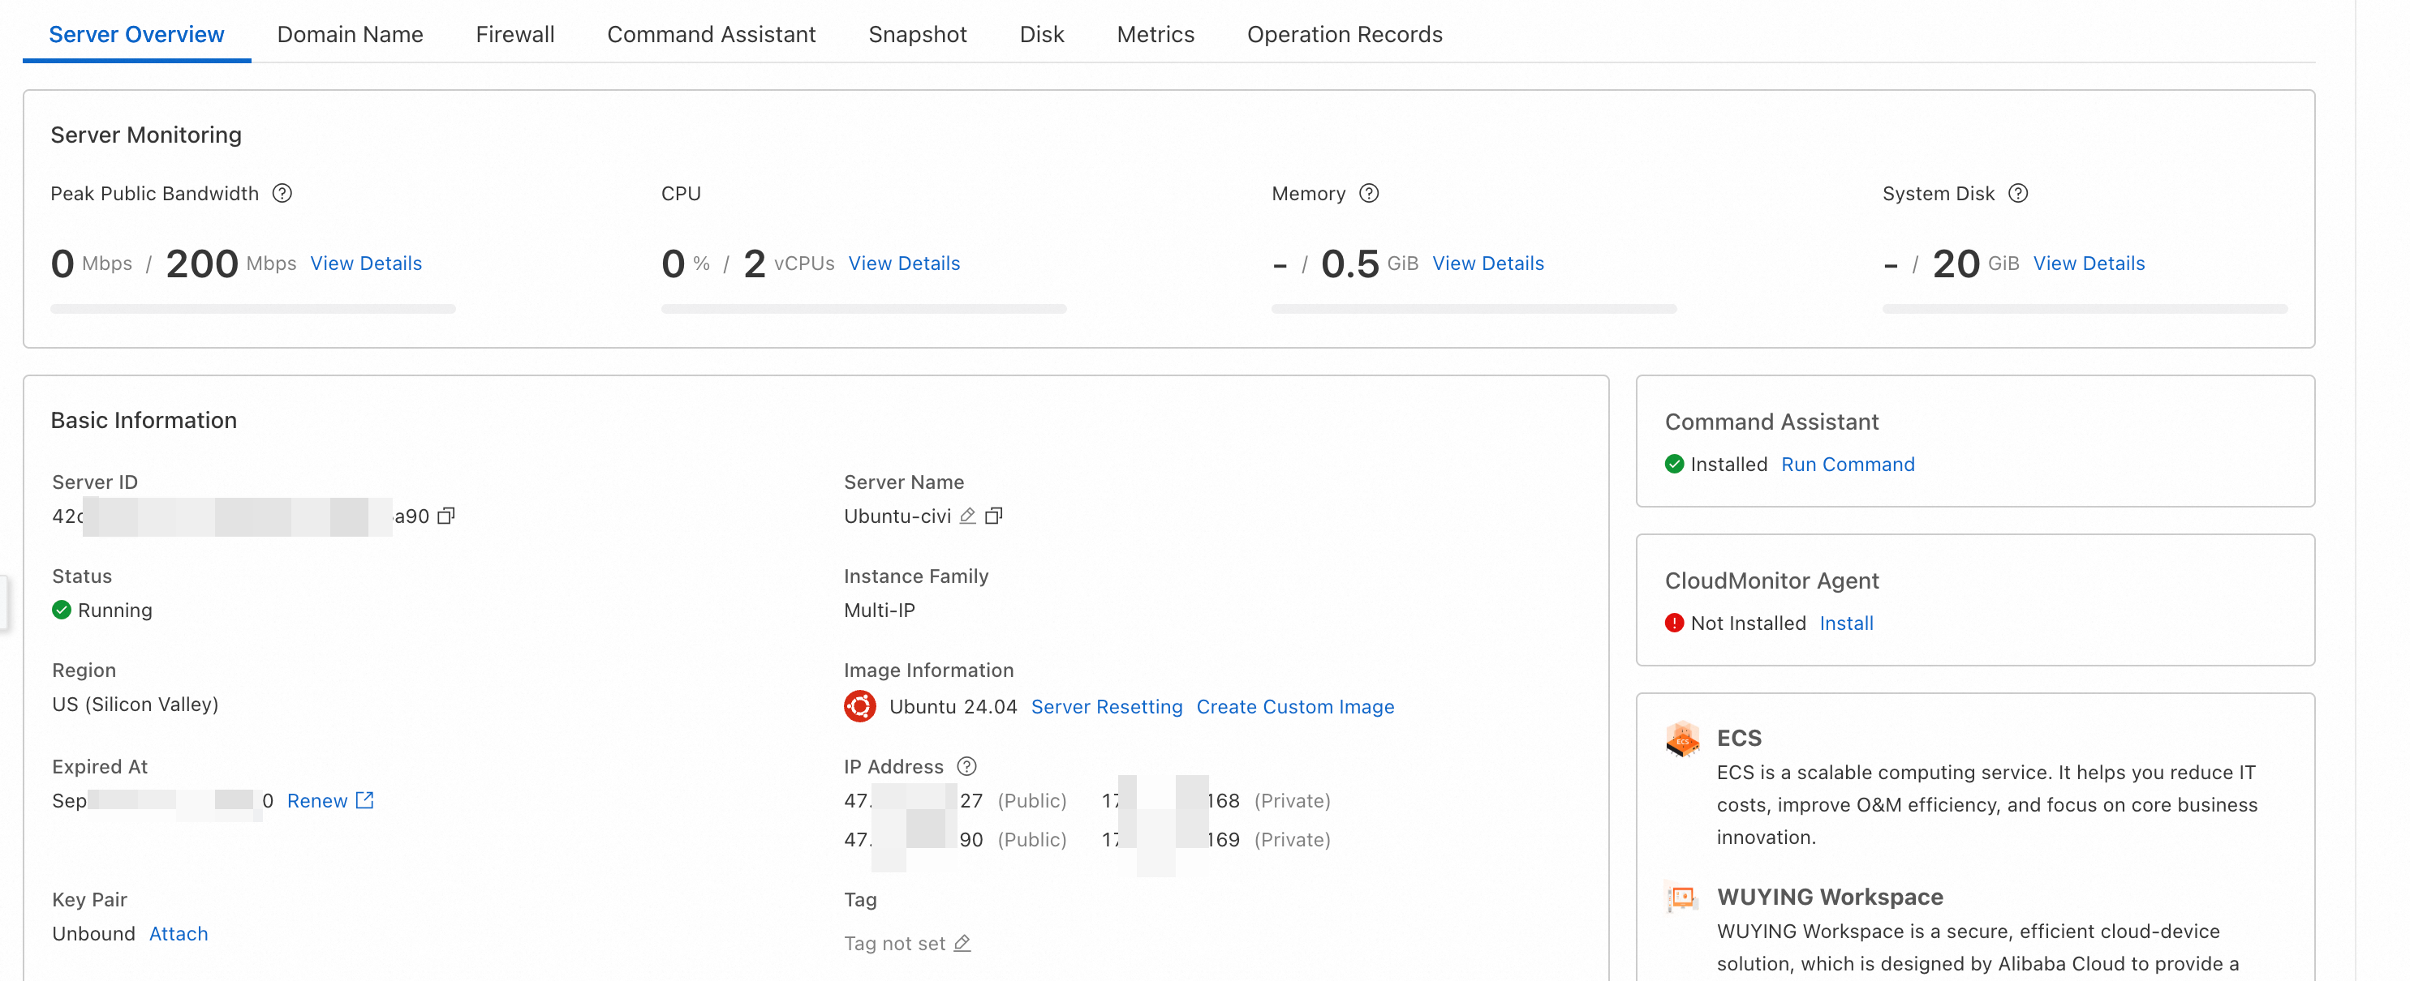Image resolution: width=2410 pixels, height=981 pixels.
Task: Open the Operation Records tab
Action: 1344,35
